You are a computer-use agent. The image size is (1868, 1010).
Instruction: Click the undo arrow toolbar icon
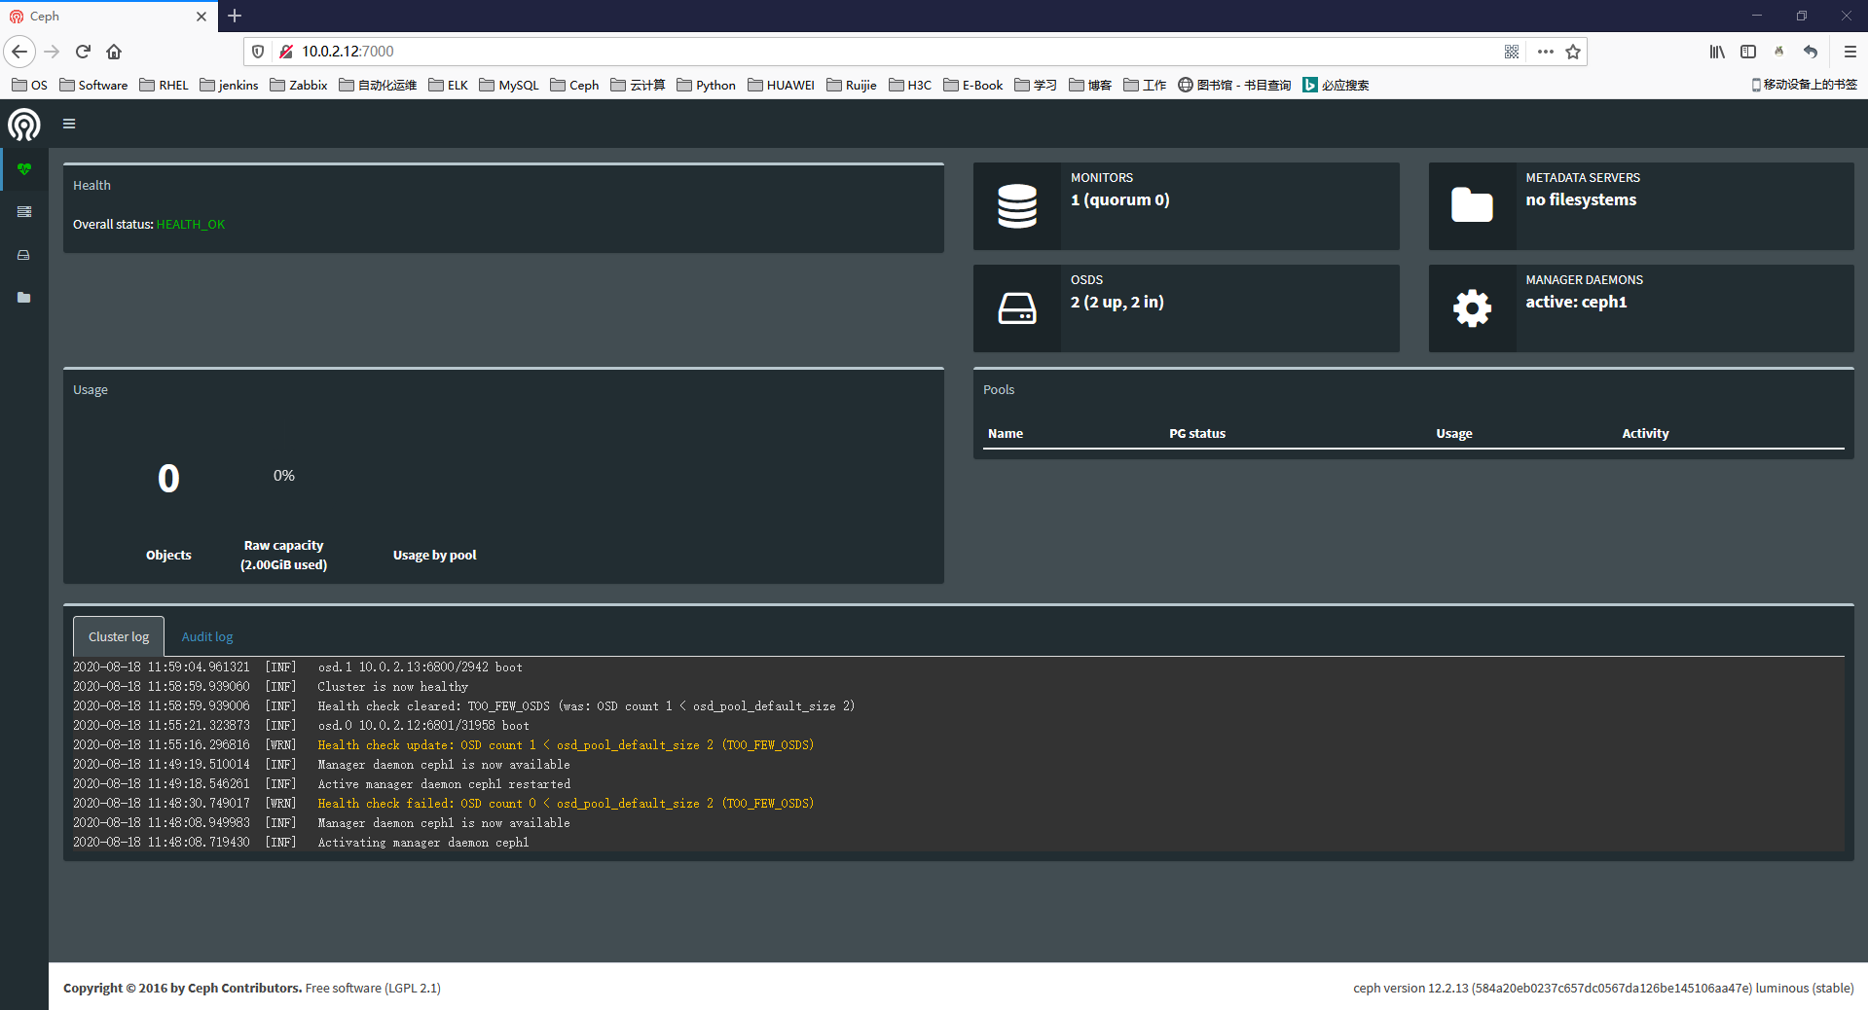pos(1811,52)
